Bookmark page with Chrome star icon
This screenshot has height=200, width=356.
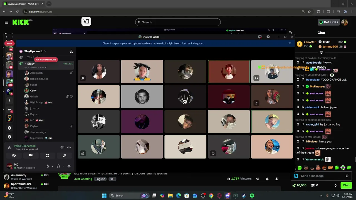tap(309, 12)
